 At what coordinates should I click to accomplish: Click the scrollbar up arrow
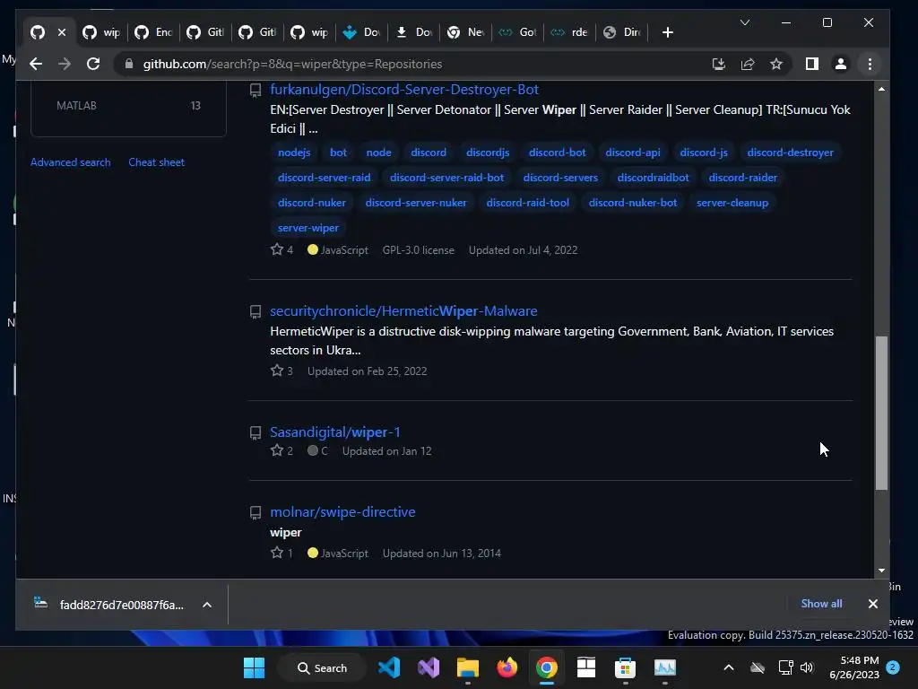pyautogui.click(x=881, y=89)
